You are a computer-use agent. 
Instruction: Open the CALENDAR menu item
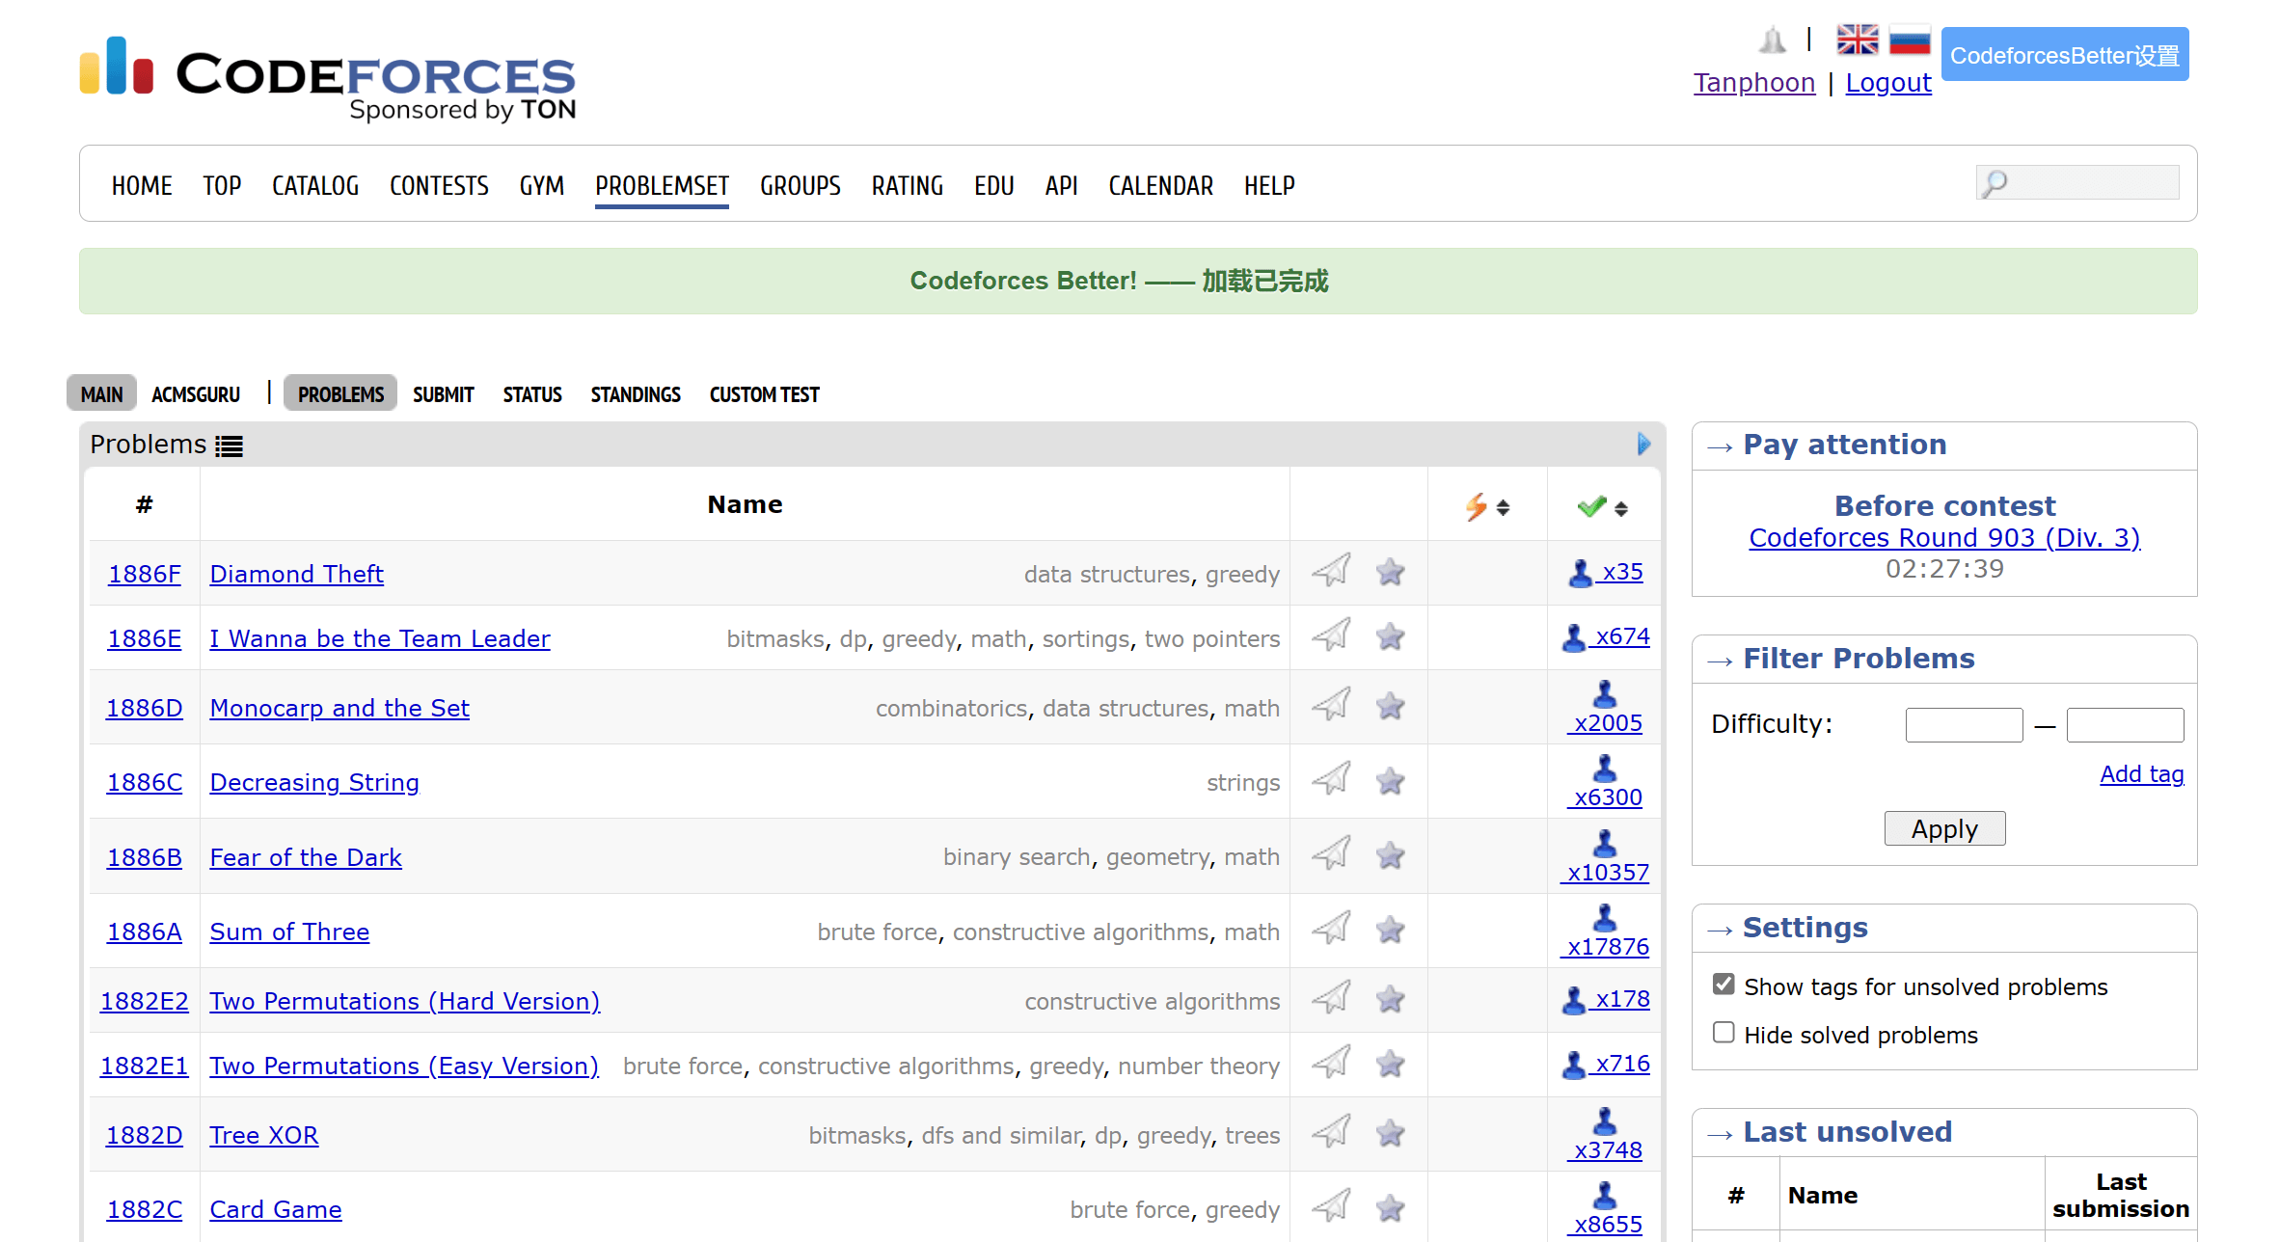(x=1161, y=186)
